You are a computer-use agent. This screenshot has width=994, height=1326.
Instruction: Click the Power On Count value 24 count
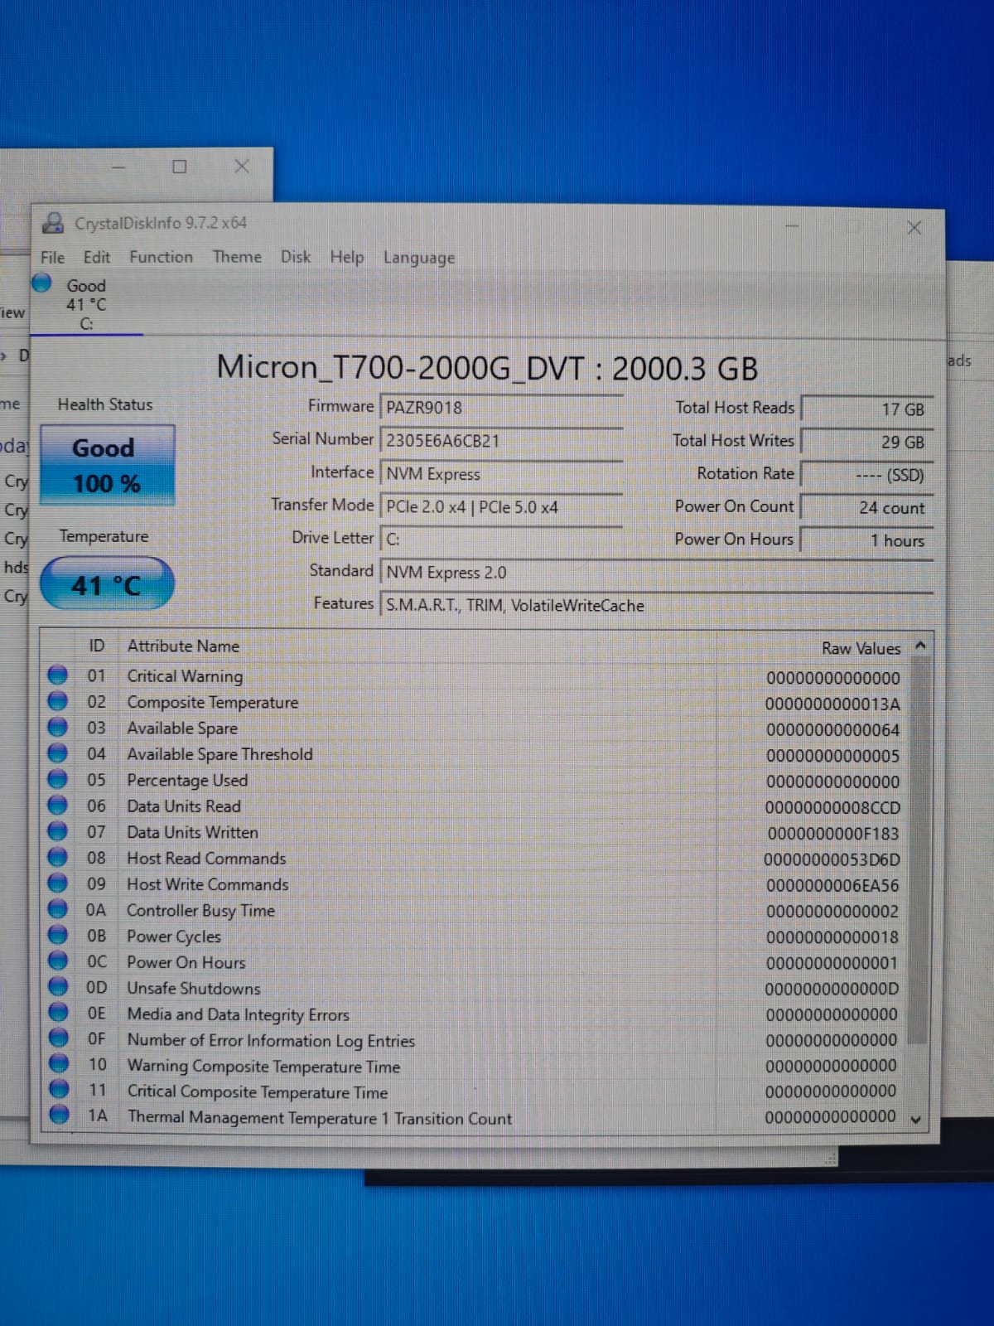(867, 507)
